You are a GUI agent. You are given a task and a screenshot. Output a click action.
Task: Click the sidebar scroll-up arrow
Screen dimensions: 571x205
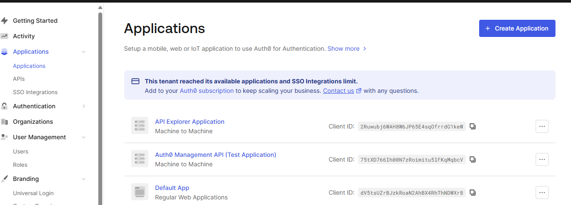(x=100, y=8)
